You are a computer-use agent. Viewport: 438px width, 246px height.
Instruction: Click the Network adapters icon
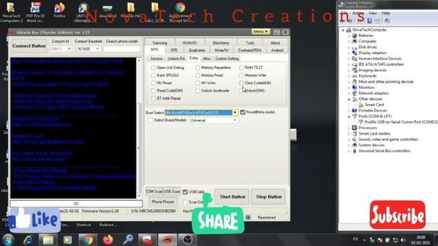click(x=355, y=93)
